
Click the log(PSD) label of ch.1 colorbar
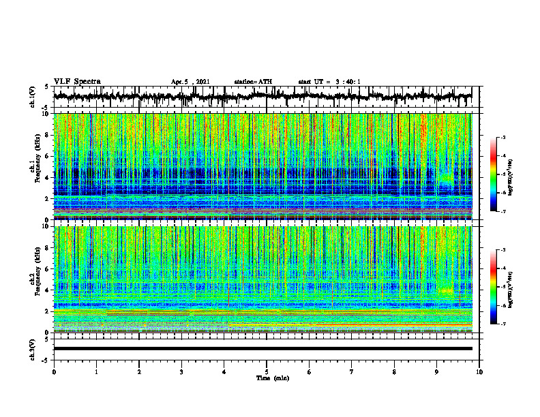[511, 178]
